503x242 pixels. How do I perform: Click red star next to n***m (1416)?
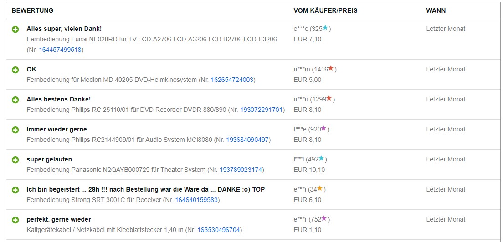pos(331,68)
